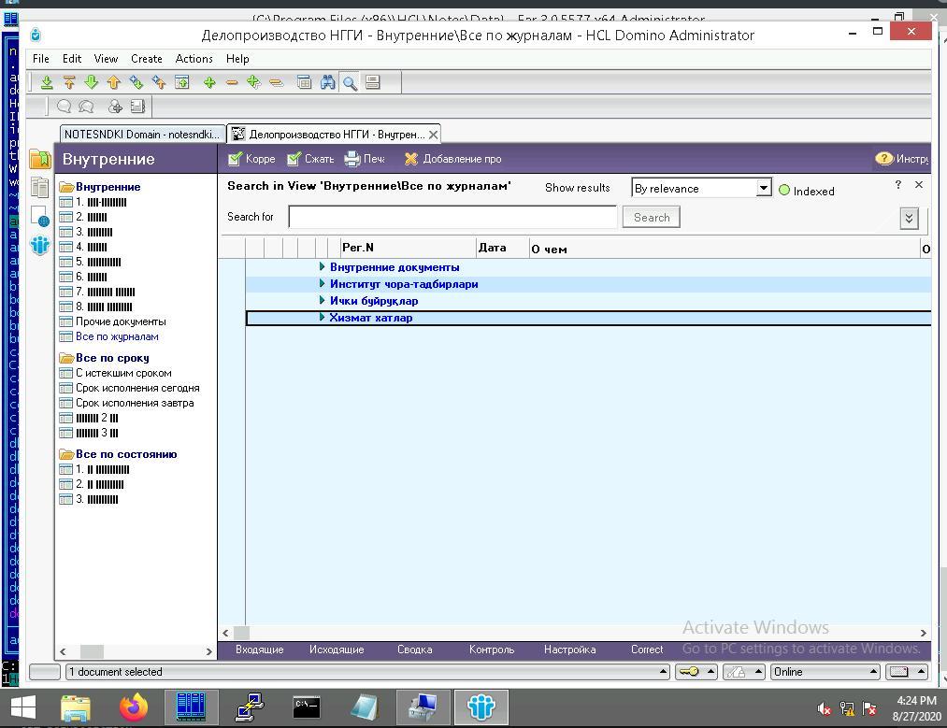Open the status message history arrow
Viewport: 947px width, 728px height.
tap(663, 671)
